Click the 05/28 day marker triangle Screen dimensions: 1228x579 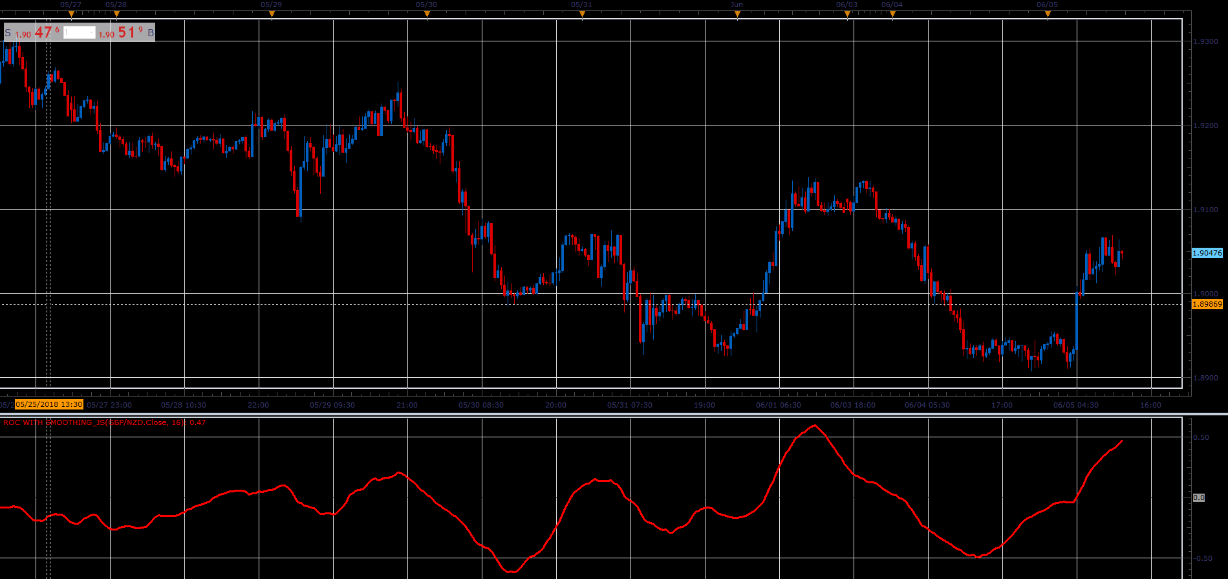pyautogui.click(x=116, y=14)
